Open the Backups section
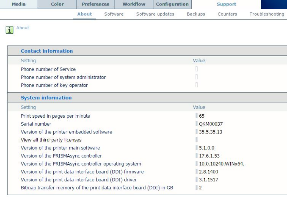The width and height of the screenshot is (287, 197). tap(196, 14)
